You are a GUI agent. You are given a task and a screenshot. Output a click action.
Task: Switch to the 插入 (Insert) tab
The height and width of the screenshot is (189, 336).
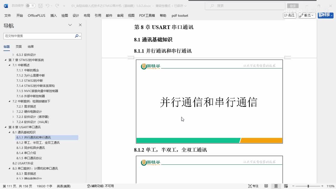click(x=53, y=15)
